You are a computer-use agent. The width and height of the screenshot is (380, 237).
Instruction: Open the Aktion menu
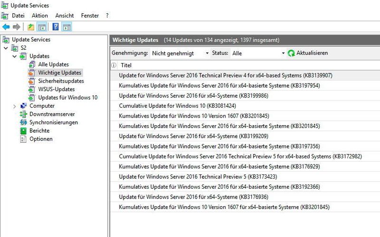pos(40,16)
